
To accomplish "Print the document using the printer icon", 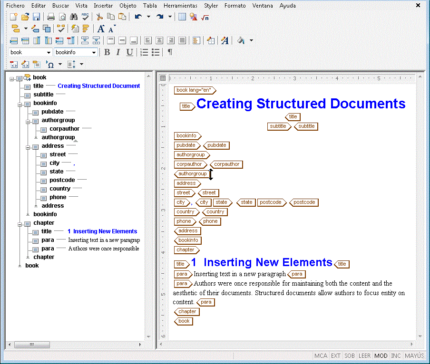I will [x=51, y=17].
